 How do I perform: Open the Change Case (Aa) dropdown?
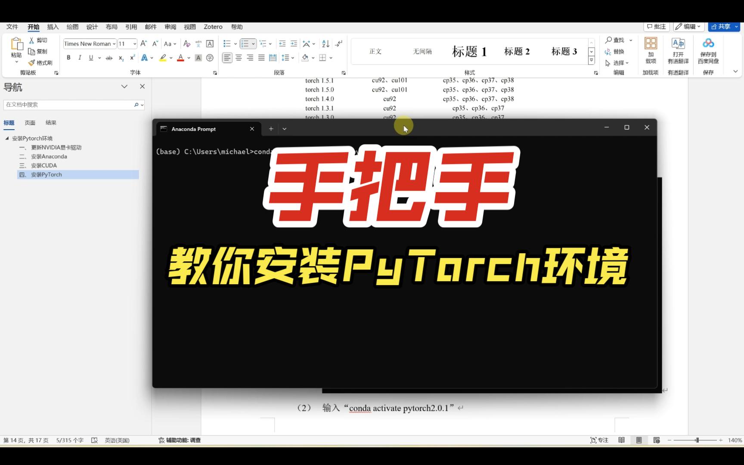click(x=169, y=43)
